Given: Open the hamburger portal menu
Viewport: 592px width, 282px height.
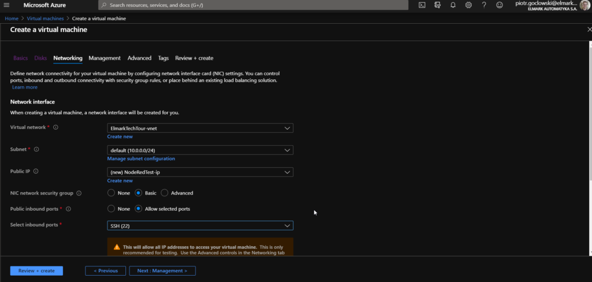Looking at the screenshot, I should (7, 5).
